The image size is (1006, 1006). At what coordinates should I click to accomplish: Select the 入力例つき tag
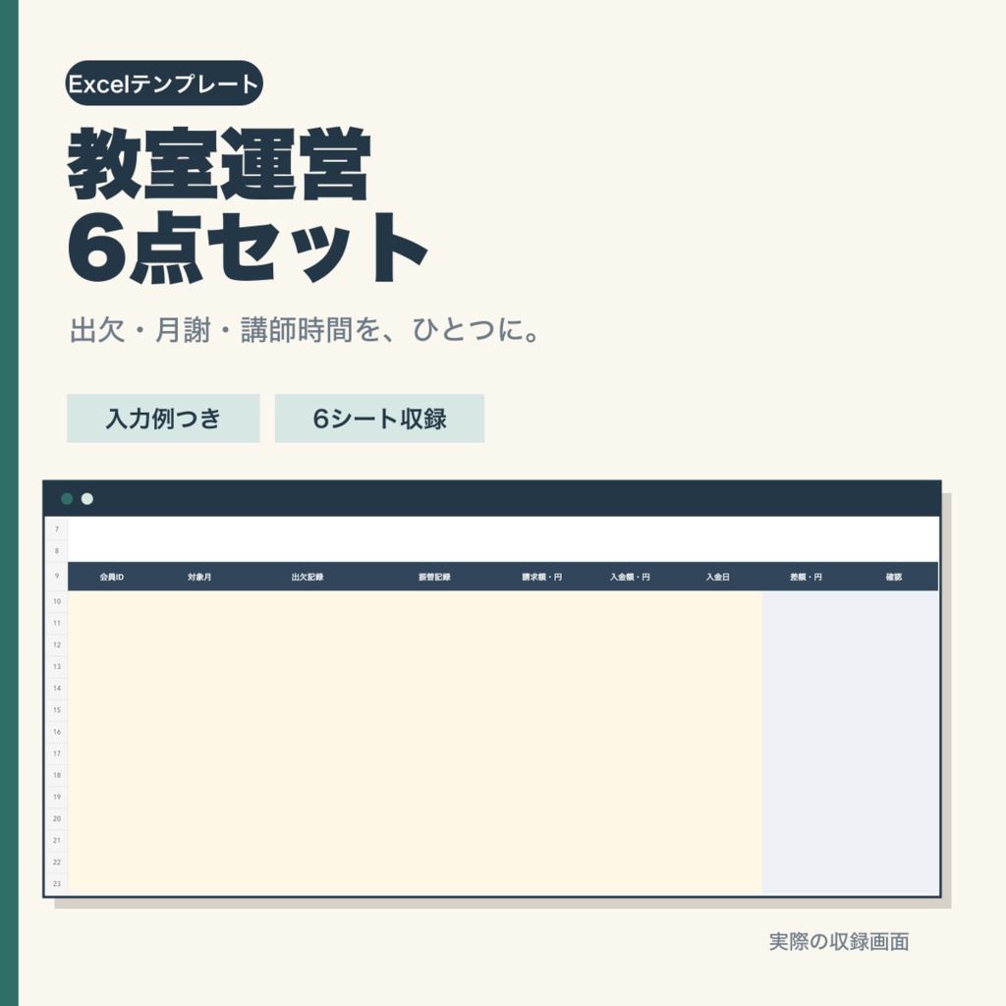coord(163,419)
